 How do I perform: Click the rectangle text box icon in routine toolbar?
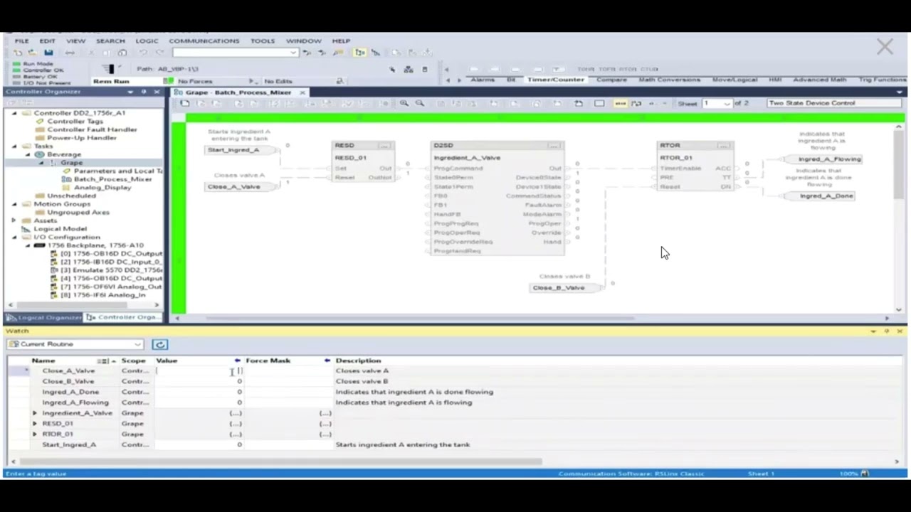(599, 103)
